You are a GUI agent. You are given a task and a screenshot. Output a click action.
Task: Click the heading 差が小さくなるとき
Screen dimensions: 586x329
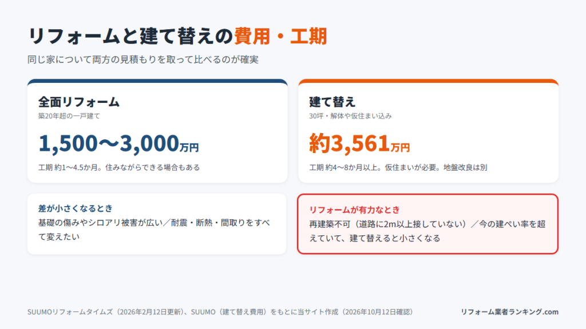76,208
